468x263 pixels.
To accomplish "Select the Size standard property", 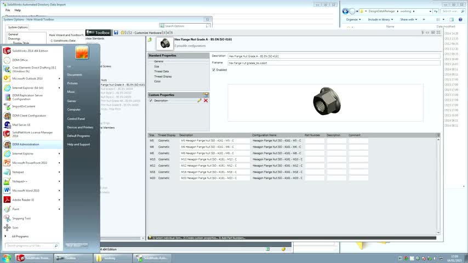I will [x=157, y=66].
